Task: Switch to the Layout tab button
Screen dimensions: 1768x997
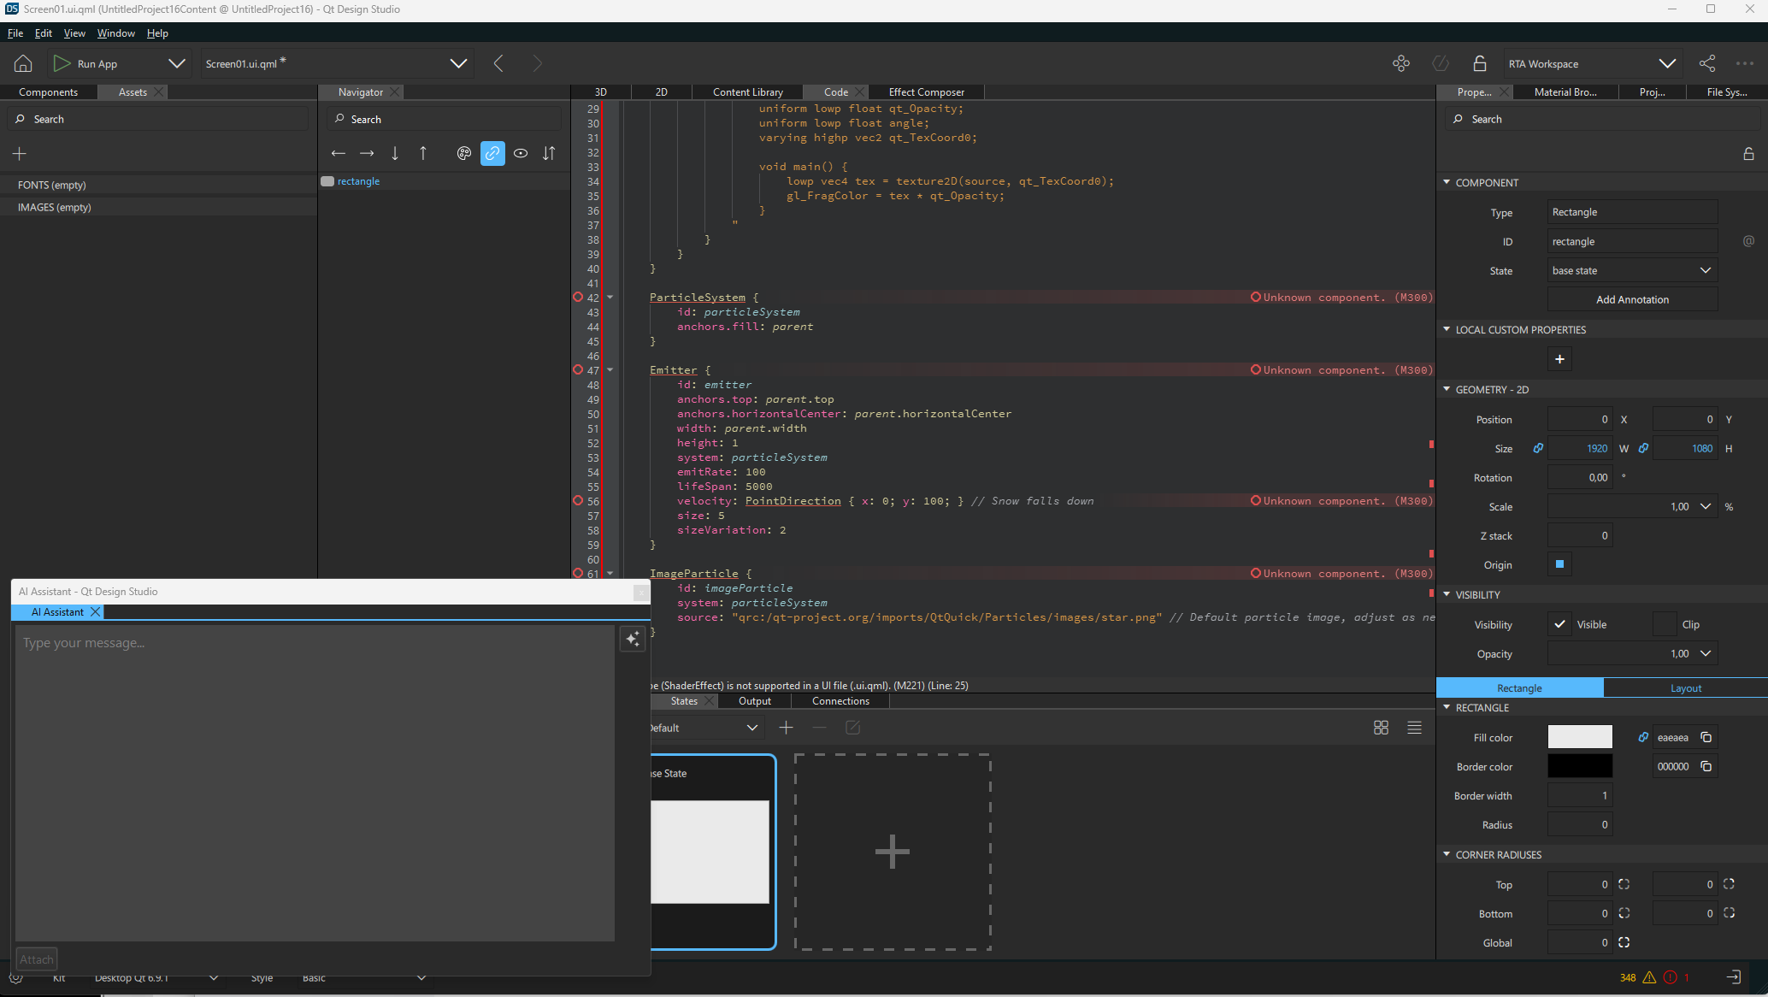Action: (x=1685, y=687)
